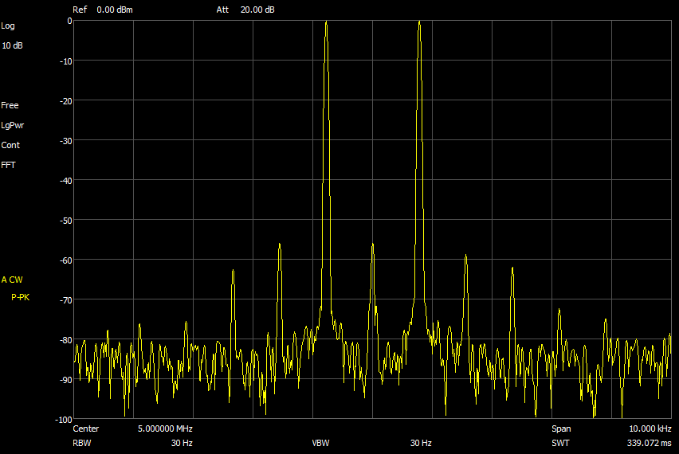Click the Span label

561,429
